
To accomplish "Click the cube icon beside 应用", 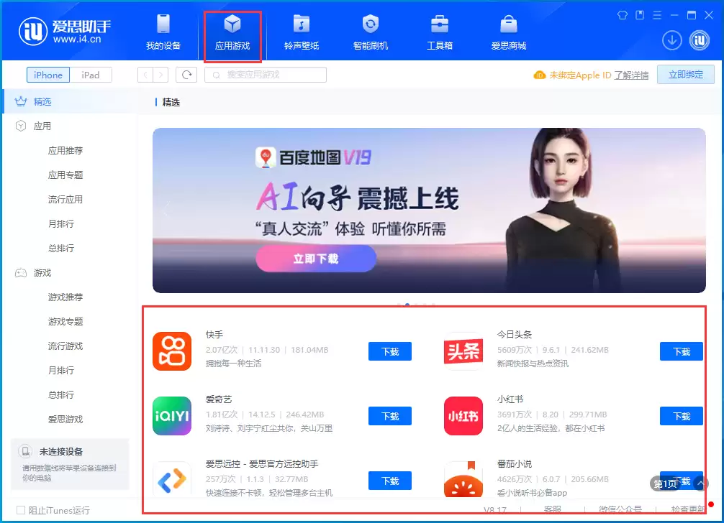I will 21,126.
